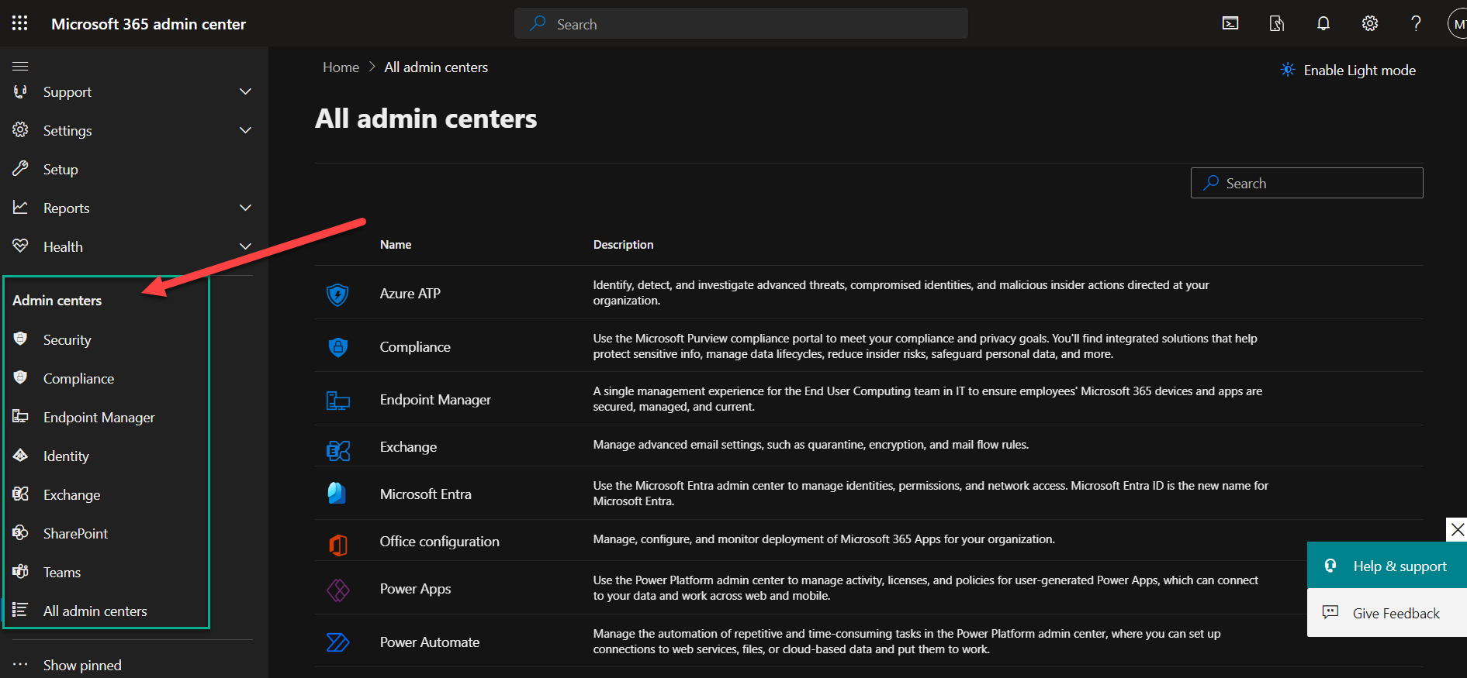Open Compliance in sidebar admin centers
The image size is (1467, 678).
78,379
